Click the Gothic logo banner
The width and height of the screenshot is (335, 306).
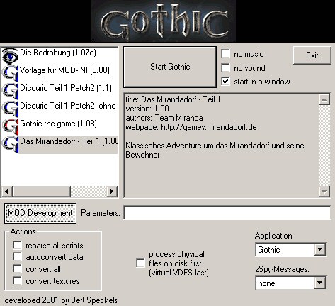click(164, 21)
